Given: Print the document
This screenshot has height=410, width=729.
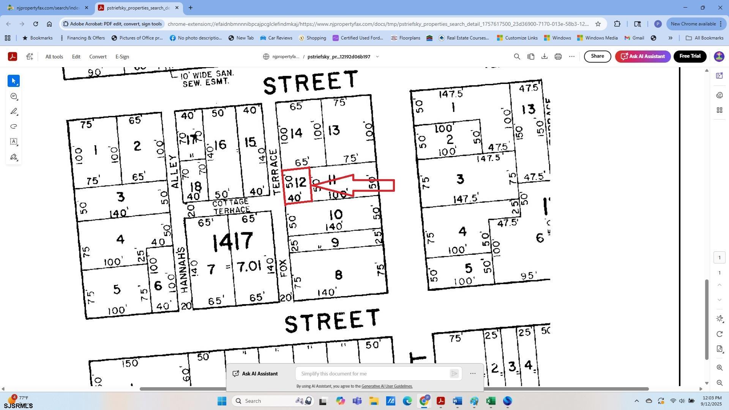Looking at the screenshot, I should [558, 57].
